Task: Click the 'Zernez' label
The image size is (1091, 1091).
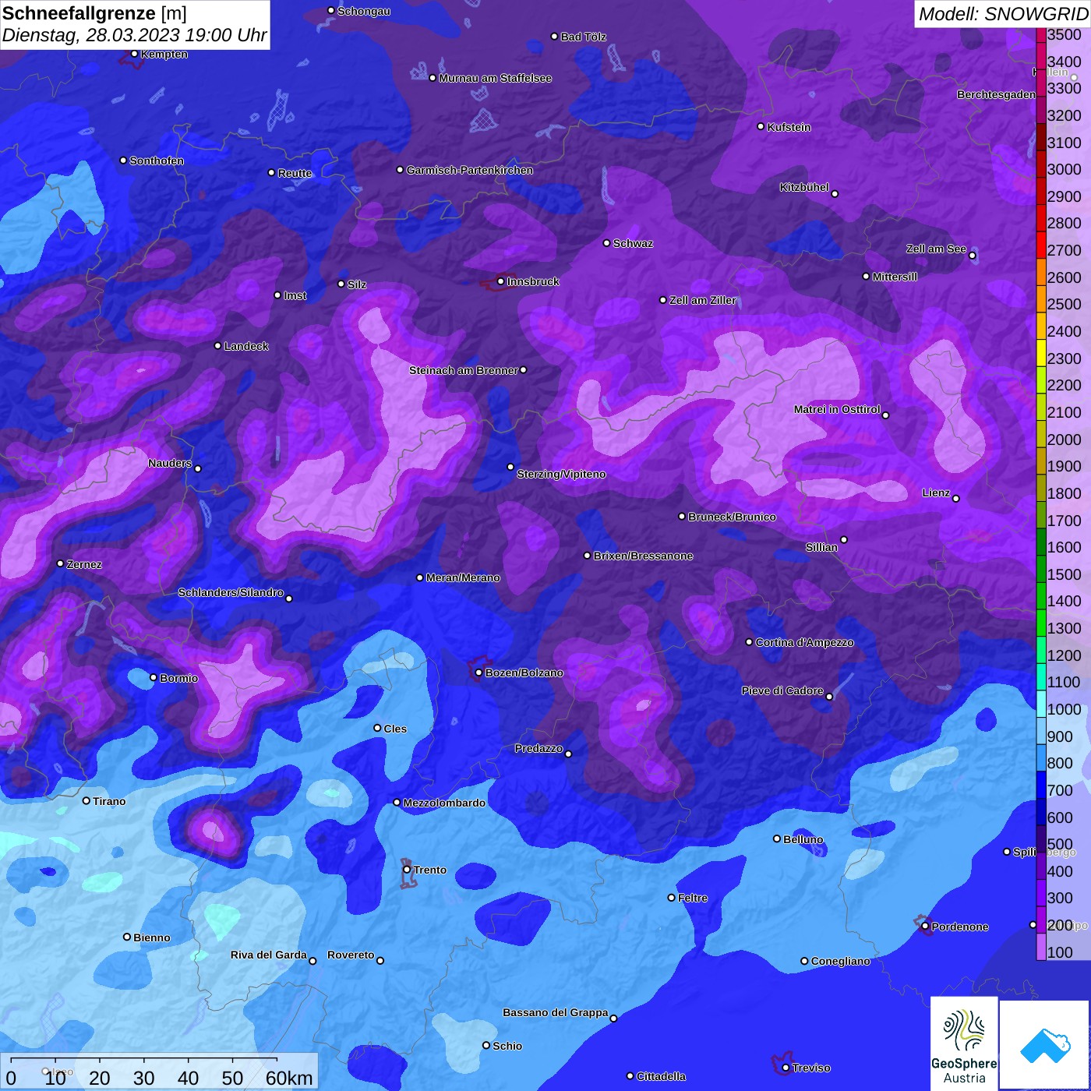Action: click(84, 564)
